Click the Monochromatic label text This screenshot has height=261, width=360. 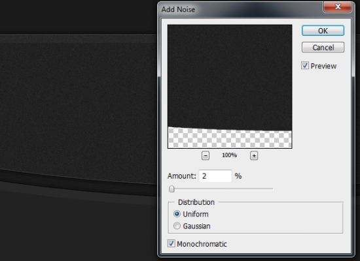202,244
